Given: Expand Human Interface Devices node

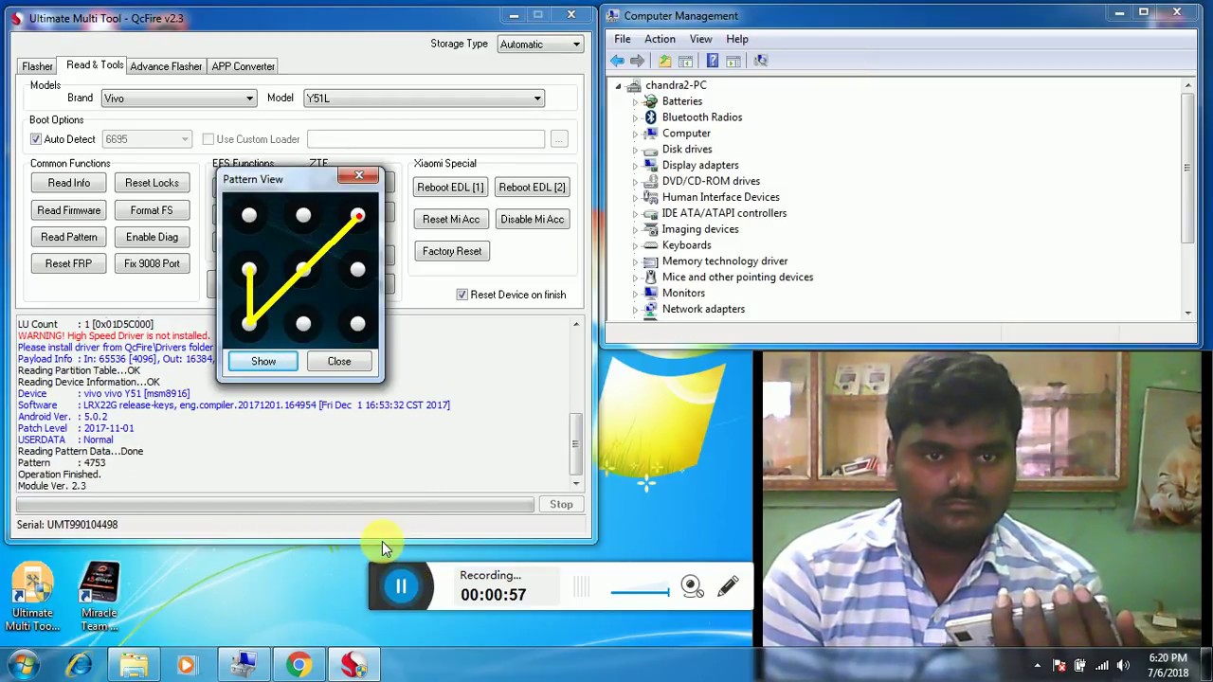Looking at the screenshot, I should (x=635, y=197).
